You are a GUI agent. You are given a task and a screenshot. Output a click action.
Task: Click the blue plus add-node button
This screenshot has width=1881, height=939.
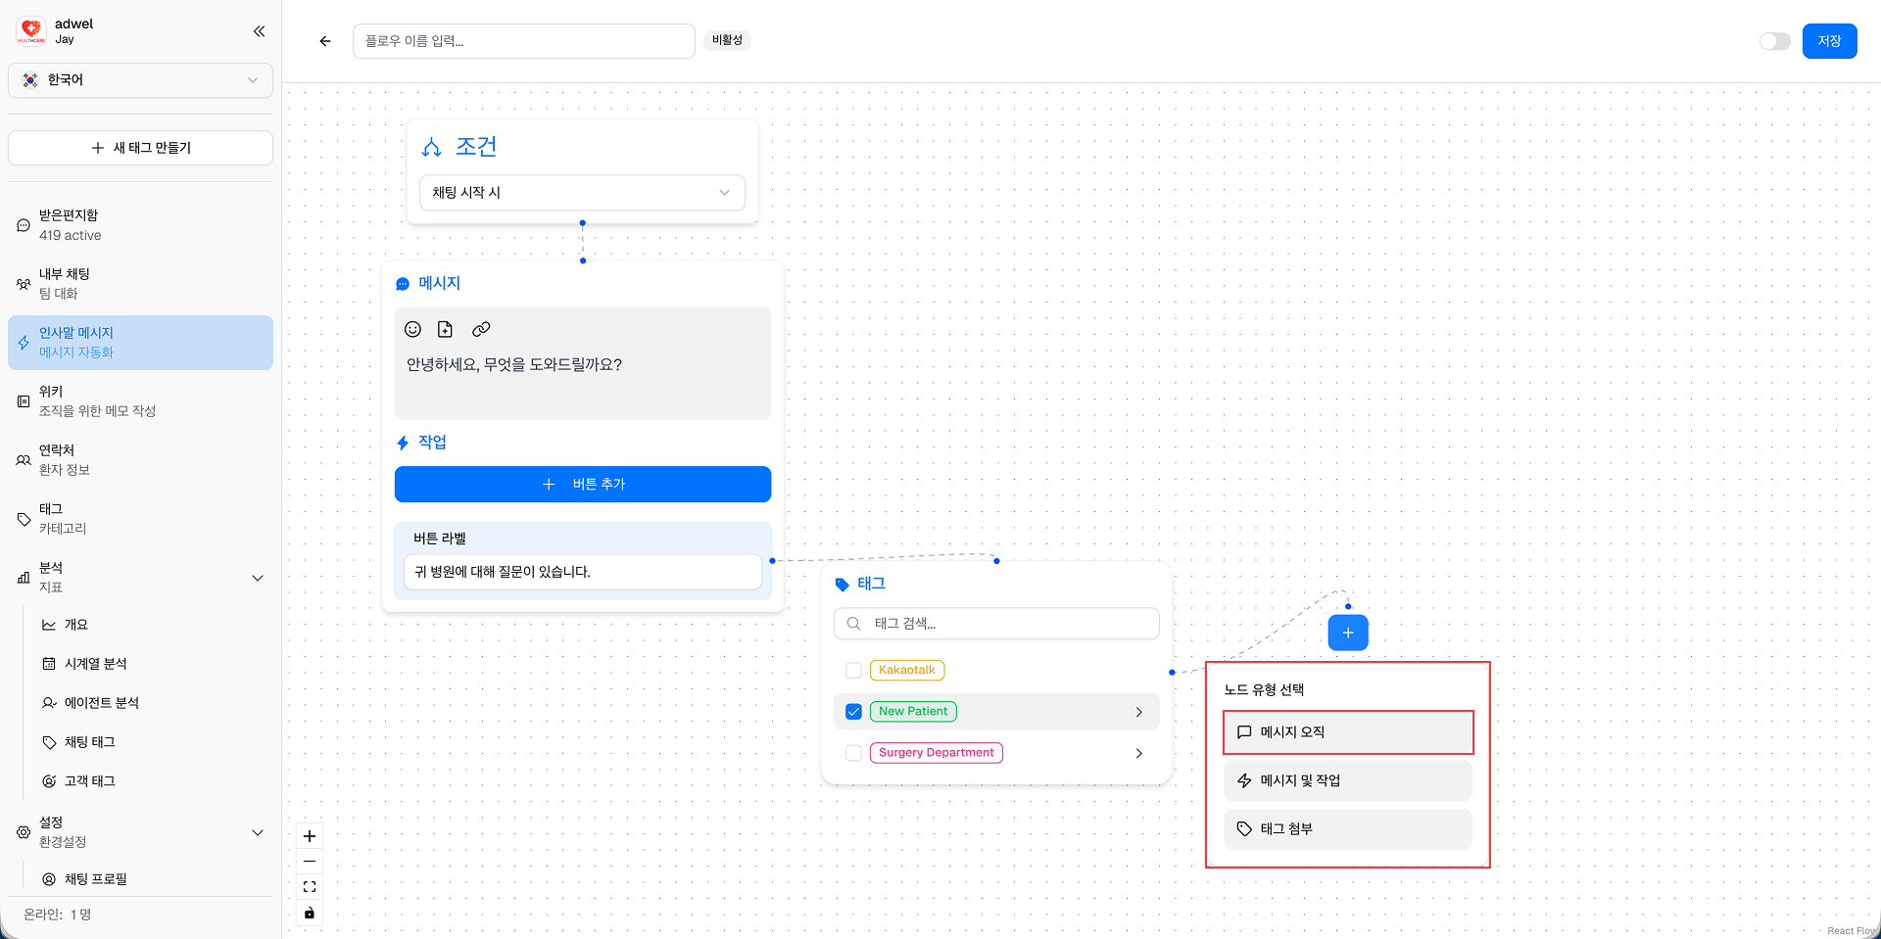1348,633
